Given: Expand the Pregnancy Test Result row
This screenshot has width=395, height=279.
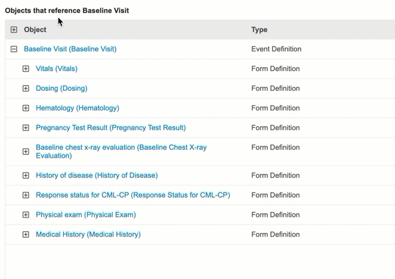Looking at the screenshot, I should tap(26, 128).
